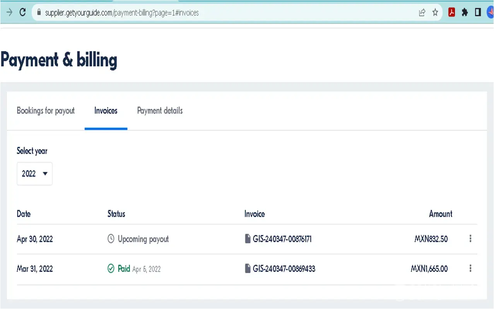Open the browser profile avatar
The height and width of the screenshot is (309, 494).
click(x=490, y=13)
